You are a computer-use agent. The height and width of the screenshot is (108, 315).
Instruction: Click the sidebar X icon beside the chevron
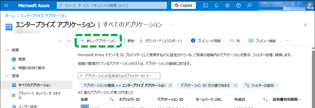coord(60,41)
